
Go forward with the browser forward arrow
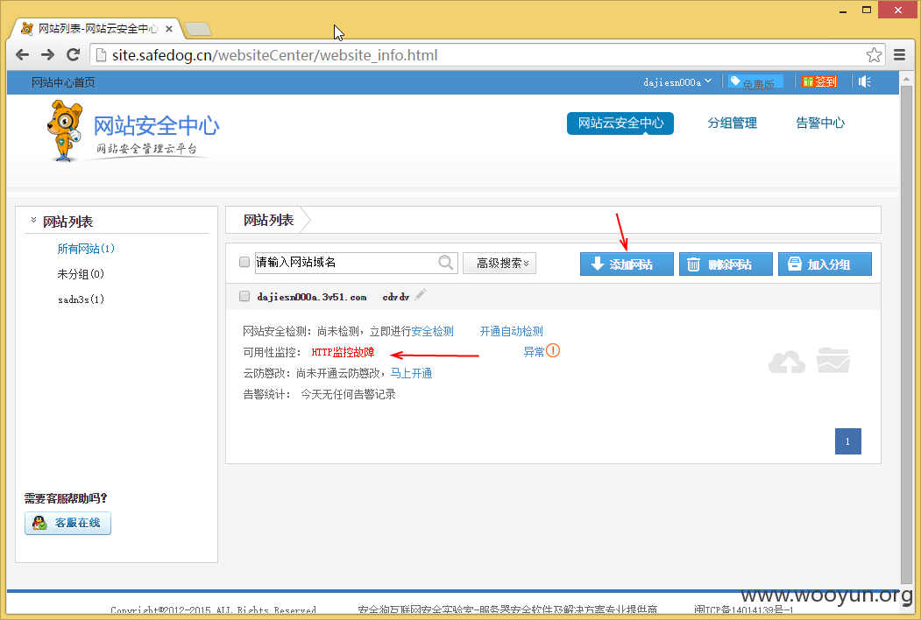tap(47, 55)
